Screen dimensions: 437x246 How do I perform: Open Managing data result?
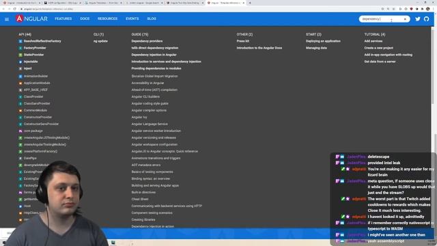click(316, 48)
